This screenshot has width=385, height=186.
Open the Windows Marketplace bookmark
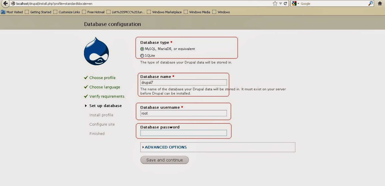(164, 12)
